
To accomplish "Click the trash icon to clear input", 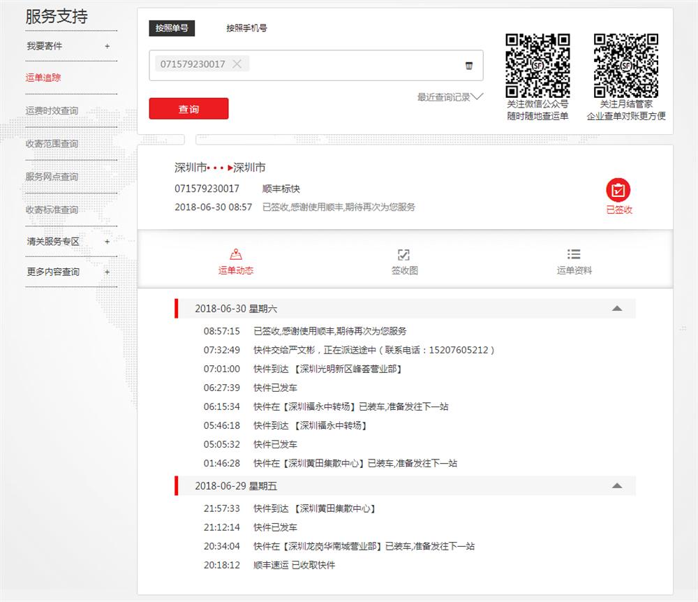I will [469, 66].
